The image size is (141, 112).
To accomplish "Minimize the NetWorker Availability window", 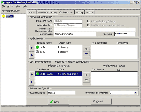I will coord(131,2).
